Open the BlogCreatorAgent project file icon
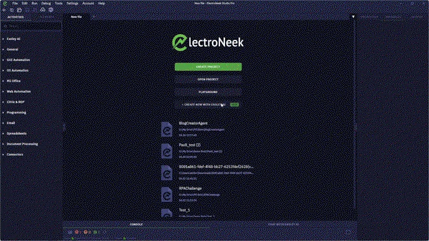The image size is (429, 241). pyautogui.click(x=167, y=129)
